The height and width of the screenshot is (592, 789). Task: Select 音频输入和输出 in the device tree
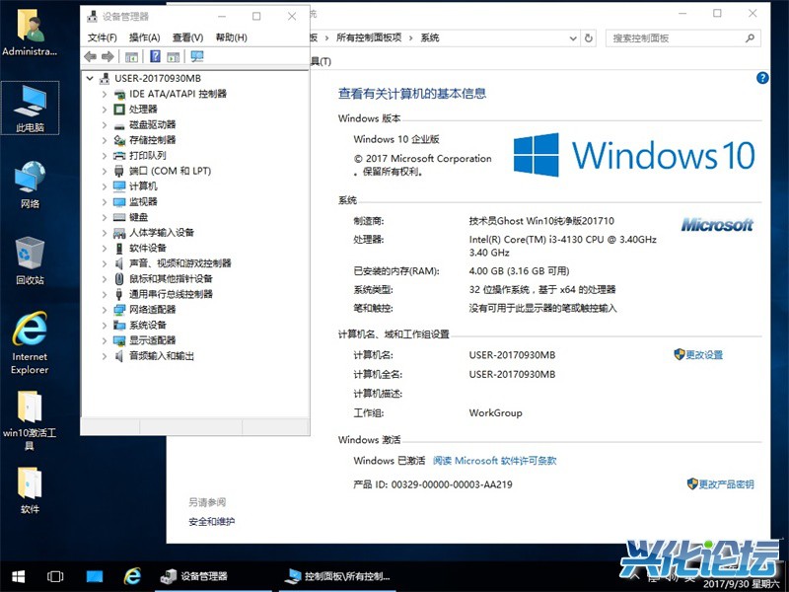(x=162, y=356)
